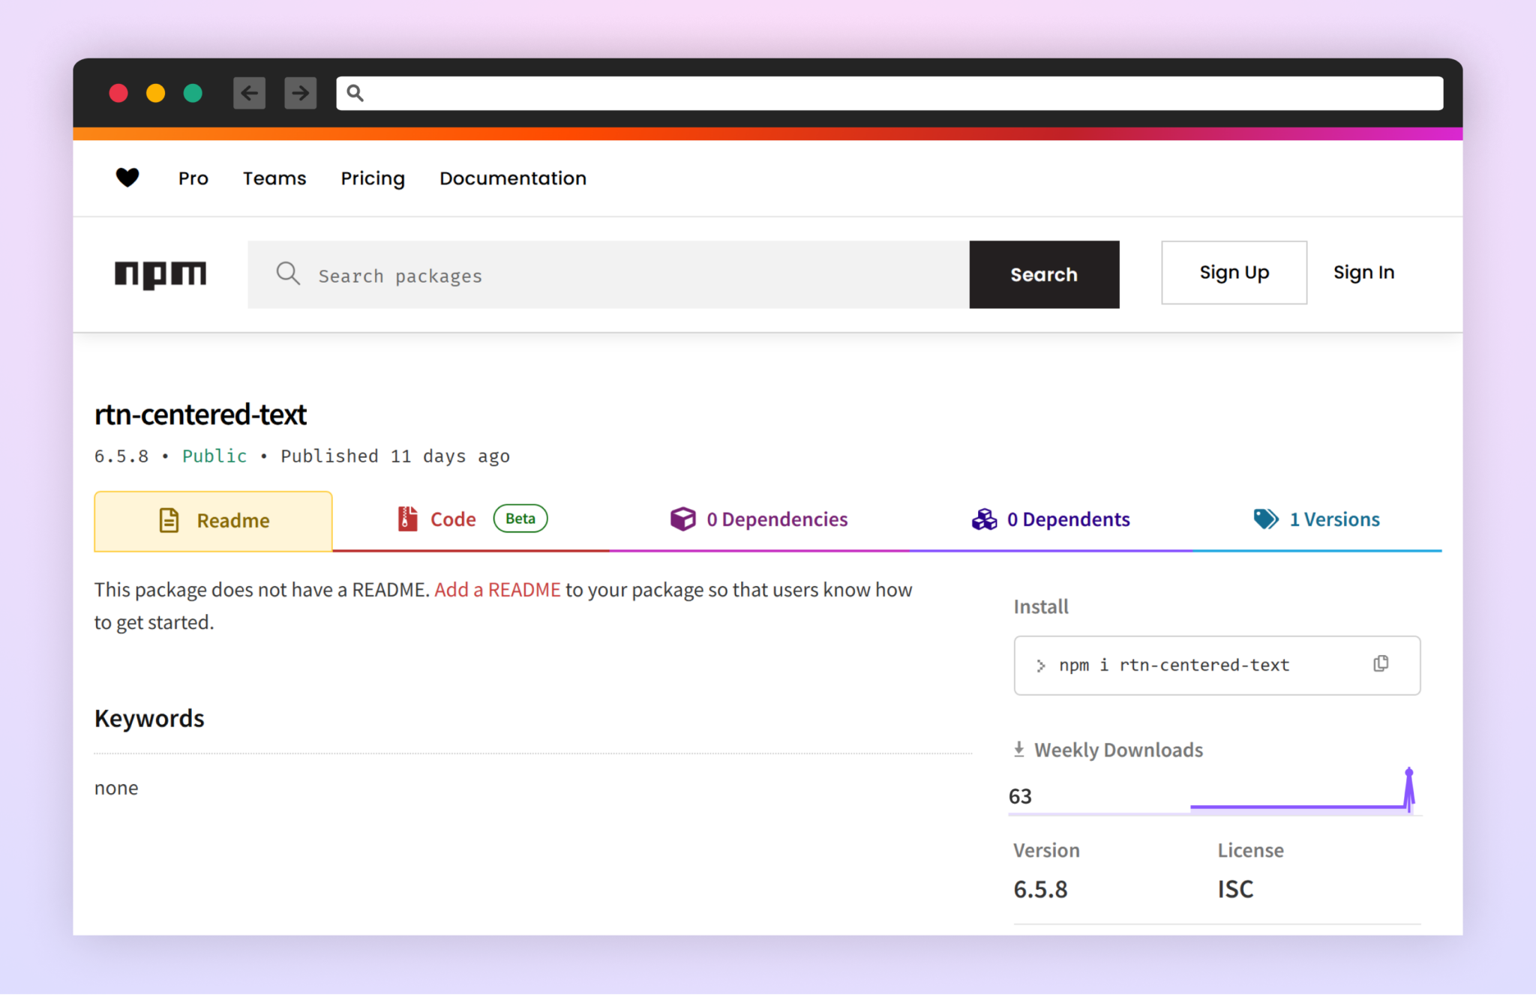Click the npm heart icon

(127, 178)
